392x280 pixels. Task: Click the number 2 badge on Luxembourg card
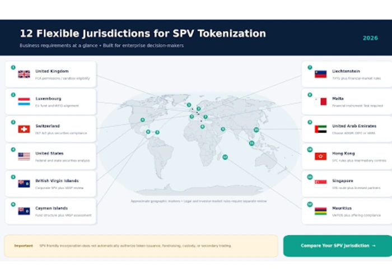13,95
